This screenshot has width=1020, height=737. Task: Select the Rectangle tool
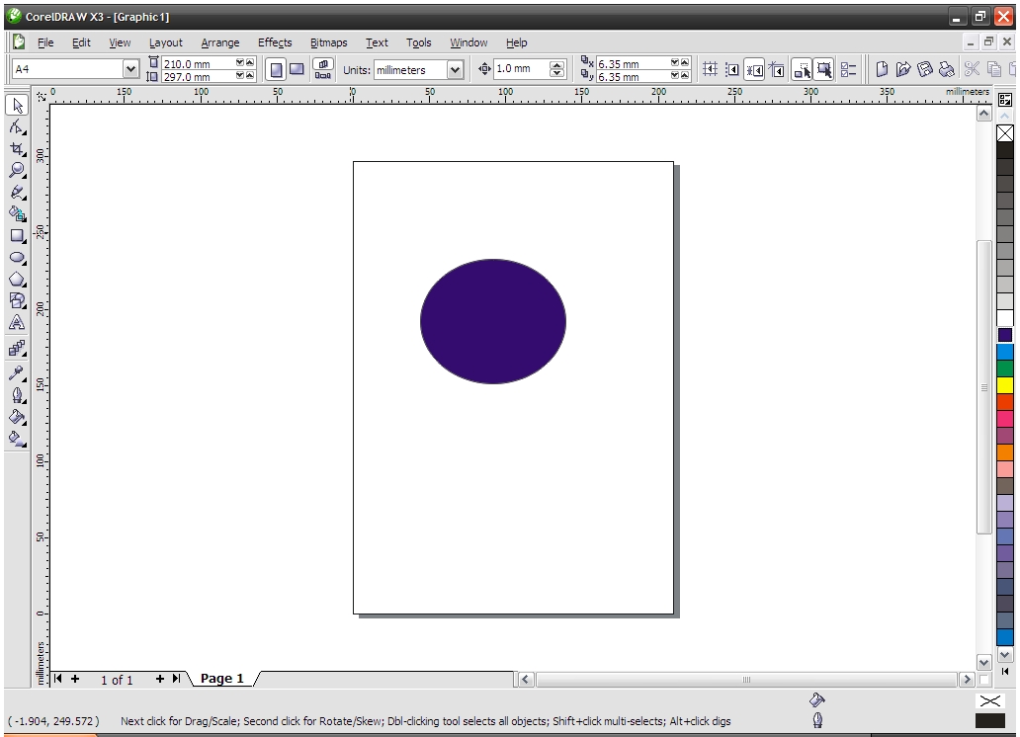click(16, 236)
